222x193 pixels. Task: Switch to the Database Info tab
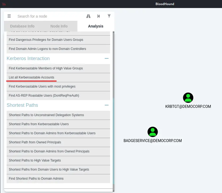pos(22,26)
